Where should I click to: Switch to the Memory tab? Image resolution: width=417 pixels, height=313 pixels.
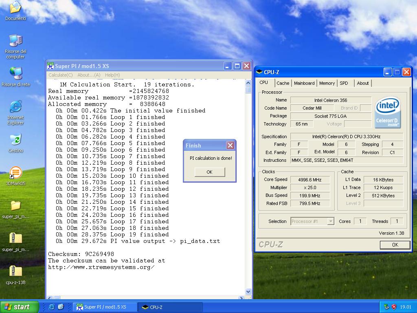click(327, 83)
